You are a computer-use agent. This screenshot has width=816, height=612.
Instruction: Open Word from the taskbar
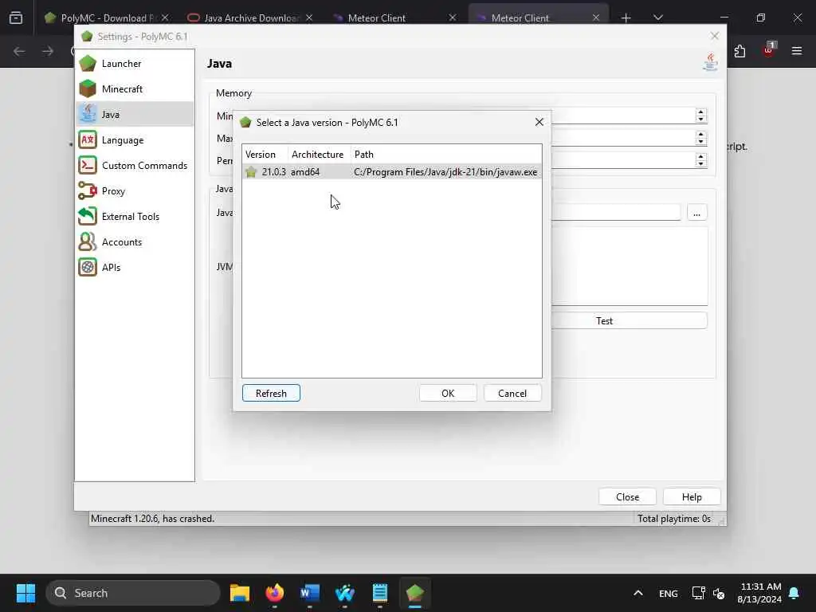[x=310, y=593]
